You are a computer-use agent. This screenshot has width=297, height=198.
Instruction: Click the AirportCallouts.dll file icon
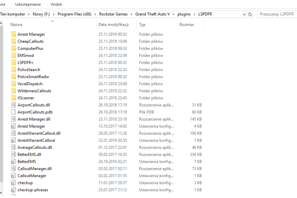13,105
